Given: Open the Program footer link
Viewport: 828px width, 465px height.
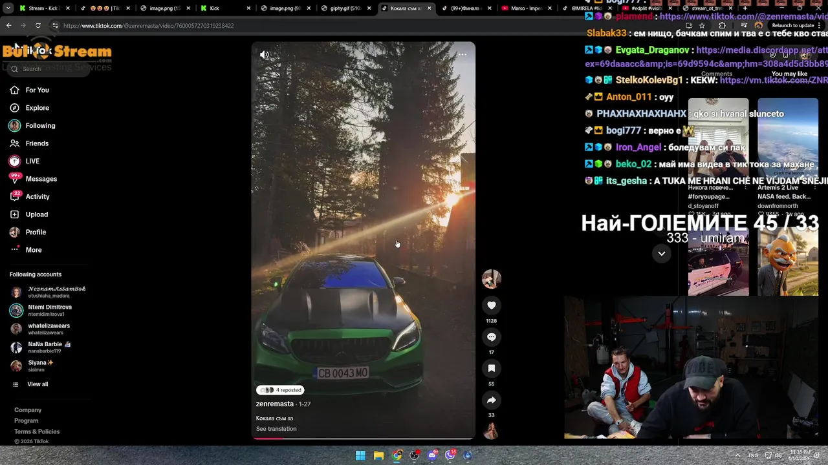Looking at the screenshot, I should pyautogui.click(x=27, y=421).
